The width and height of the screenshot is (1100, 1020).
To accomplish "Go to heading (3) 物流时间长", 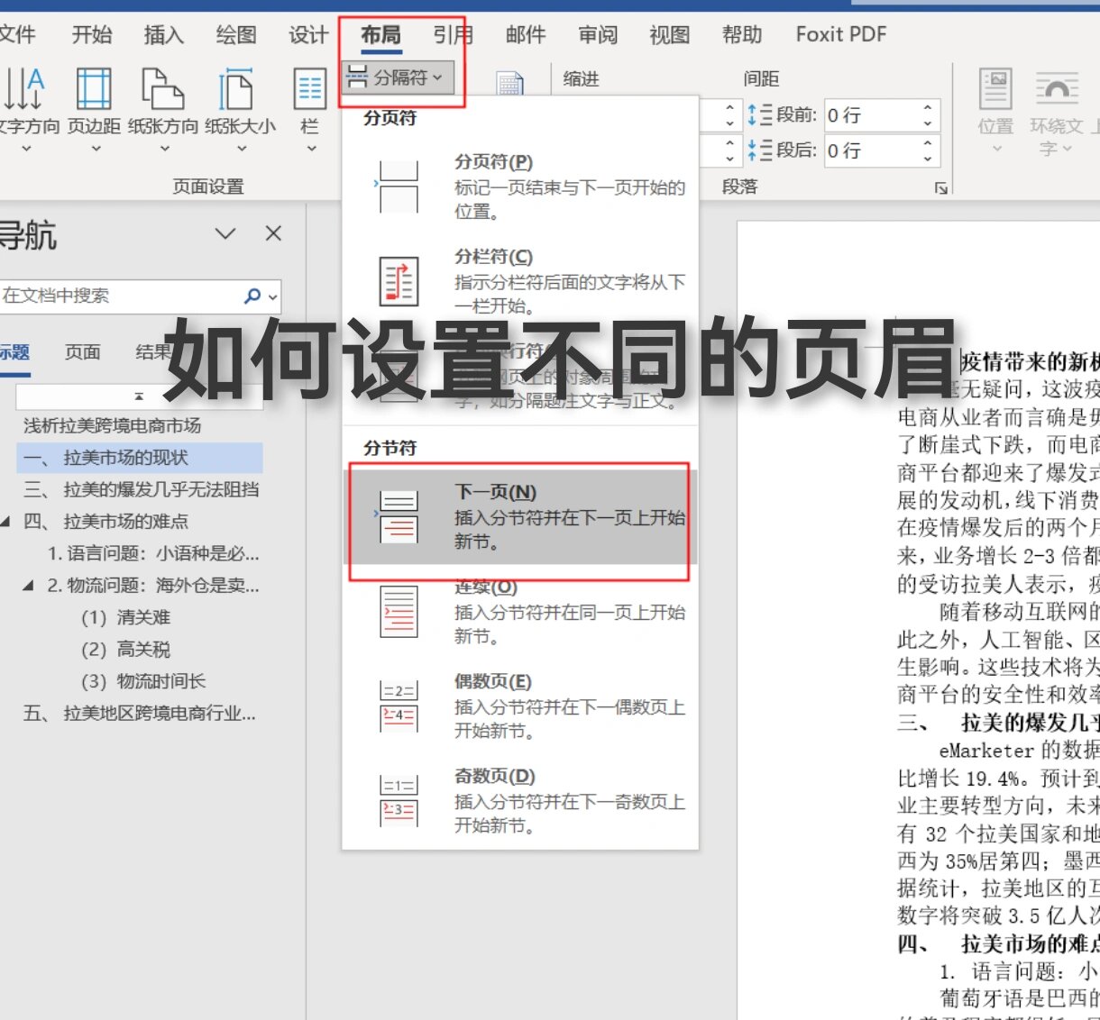I will [144, 681].
